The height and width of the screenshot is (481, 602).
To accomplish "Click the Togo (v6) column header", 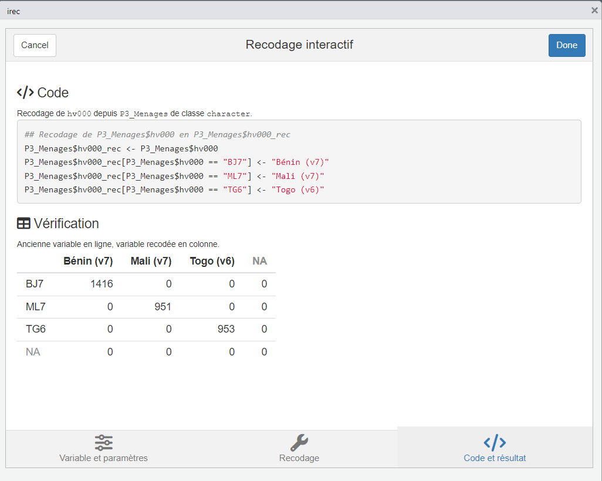I will pos(212,261).
